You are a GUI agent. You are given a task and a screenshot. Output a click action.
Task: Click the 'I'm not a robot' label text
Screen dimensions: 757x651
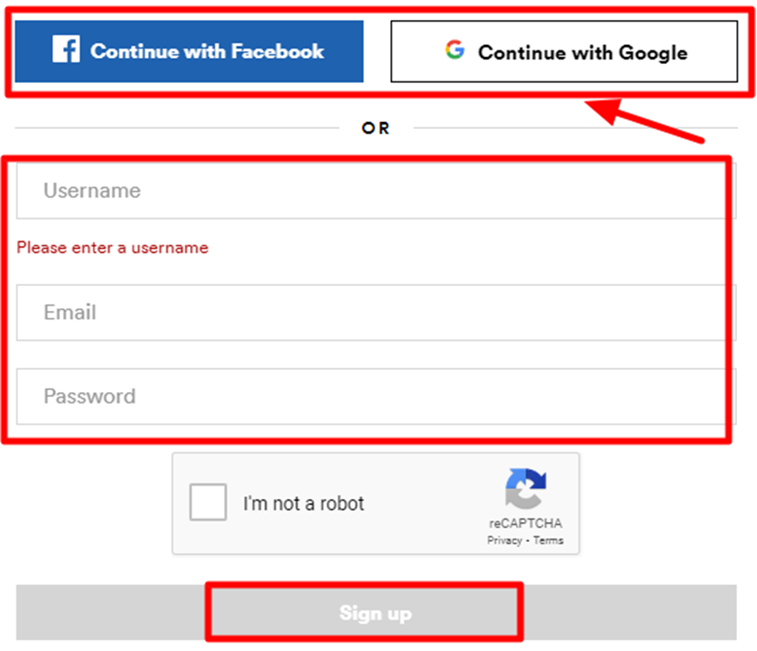click(304, 503)
